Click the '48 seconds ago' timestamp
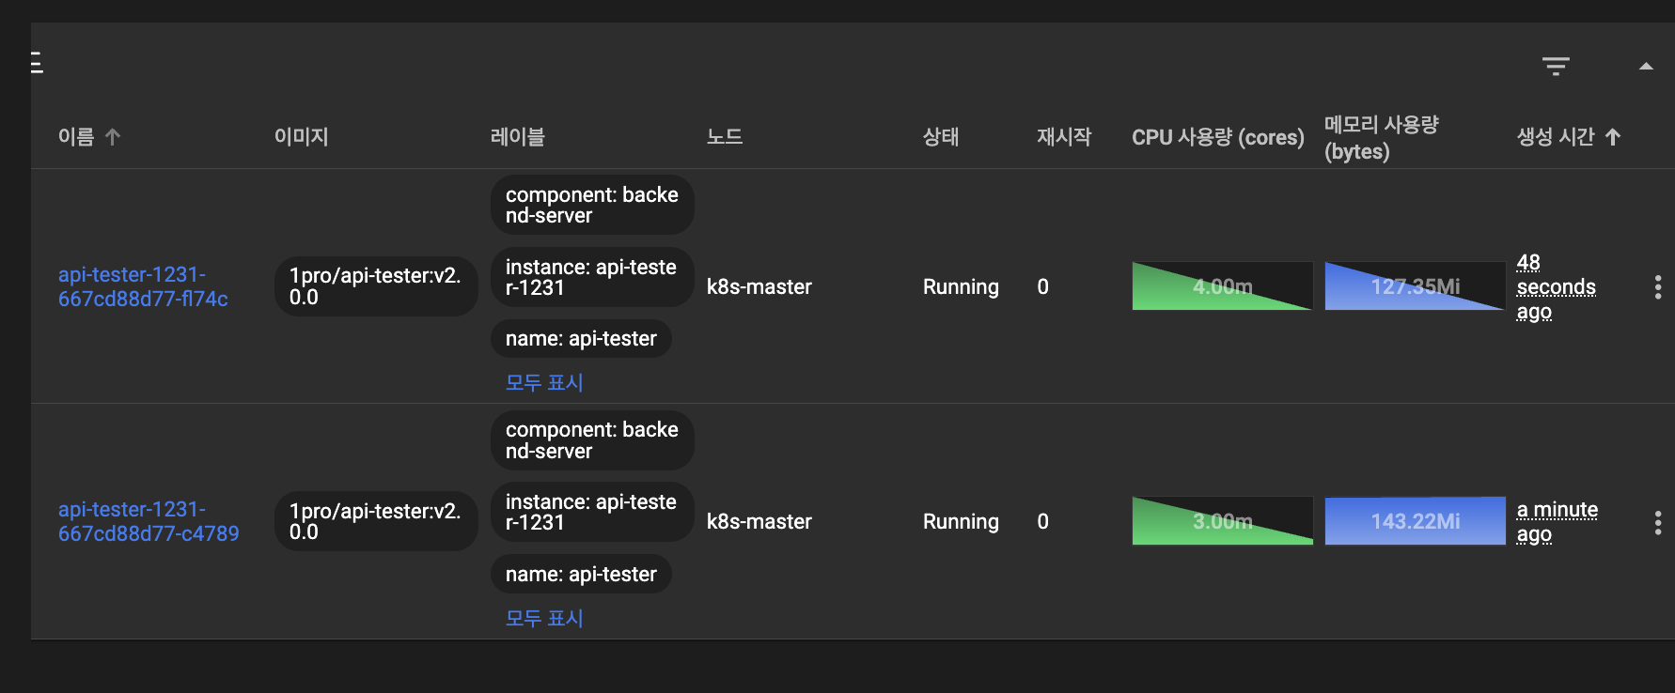Screen dimensions: 1675x693 point(1555,286)
